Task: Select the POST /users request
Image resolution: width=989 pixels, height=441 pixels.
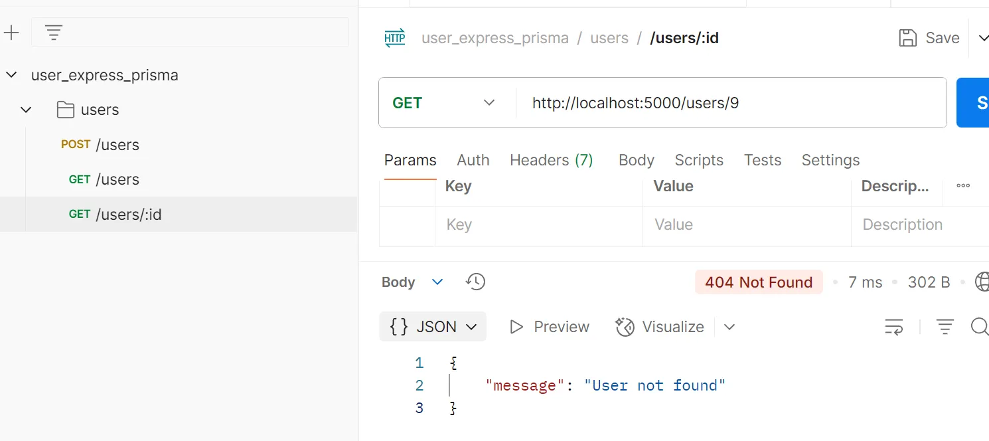Action: click(100, 144)
